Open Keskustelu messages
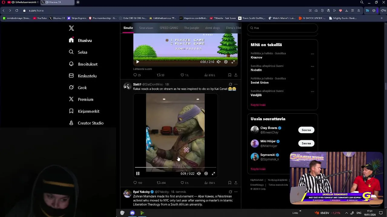387x217 pixels. point(83,76)
